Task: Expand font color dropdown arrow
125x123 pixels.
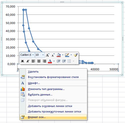Action: point(54,61)
